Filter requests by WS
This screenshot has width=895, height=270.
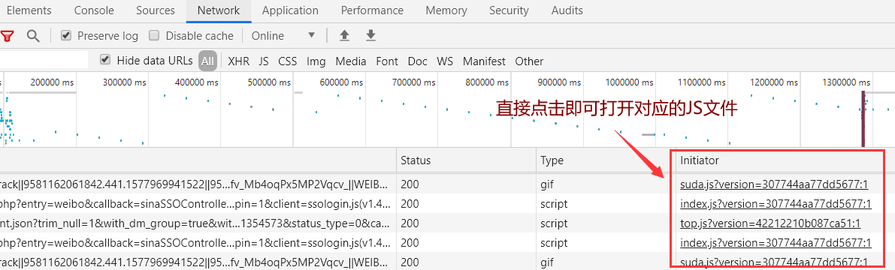pos(445,61)
